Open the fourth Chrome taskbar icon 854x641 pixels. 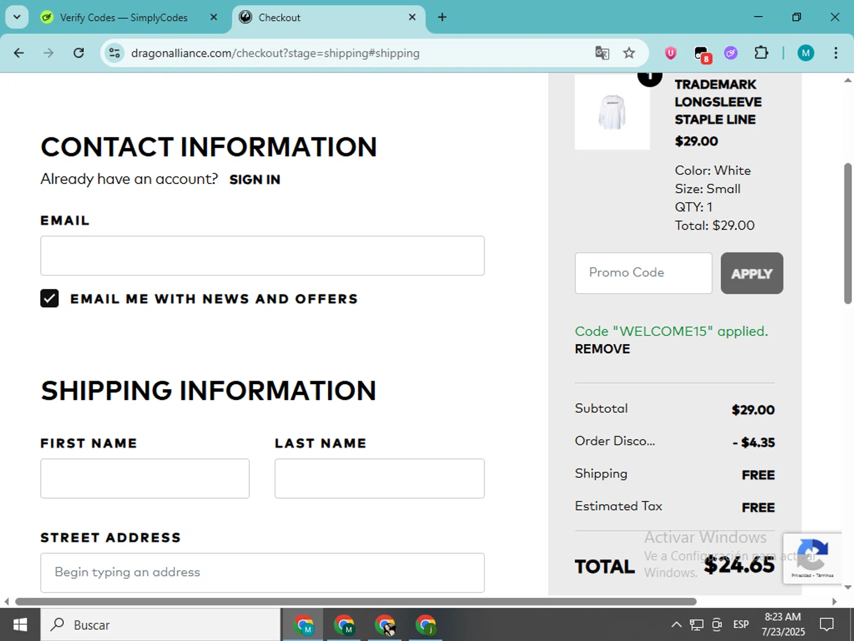click(x=426, y=625)
